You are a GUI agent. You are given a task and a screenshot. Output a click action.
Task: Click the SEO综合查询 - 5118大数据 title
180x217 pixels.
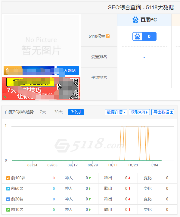tap(141, 8)
